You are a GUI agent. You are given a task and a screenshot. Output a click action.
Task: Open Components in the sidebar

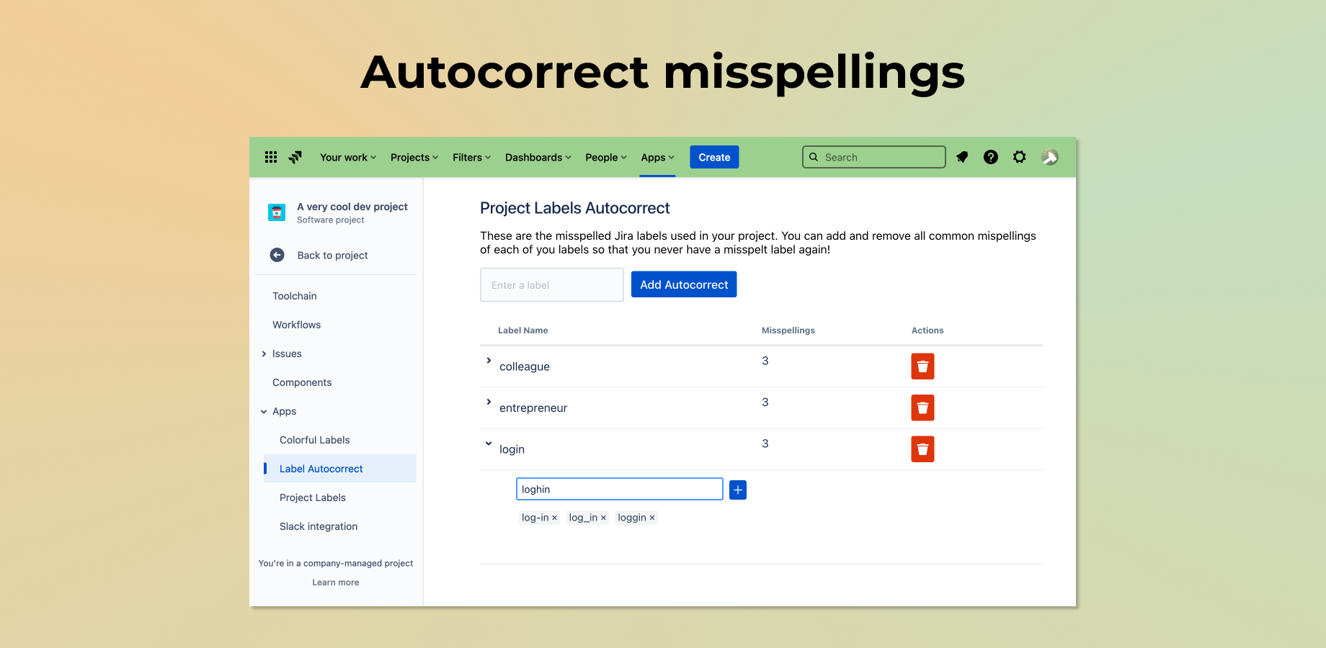coord(302,382)
